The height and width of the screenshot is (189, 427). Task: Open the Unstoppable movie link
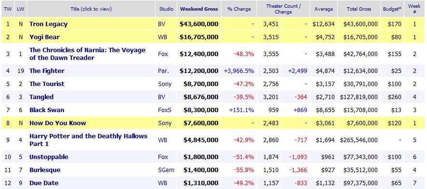point(49,157)
